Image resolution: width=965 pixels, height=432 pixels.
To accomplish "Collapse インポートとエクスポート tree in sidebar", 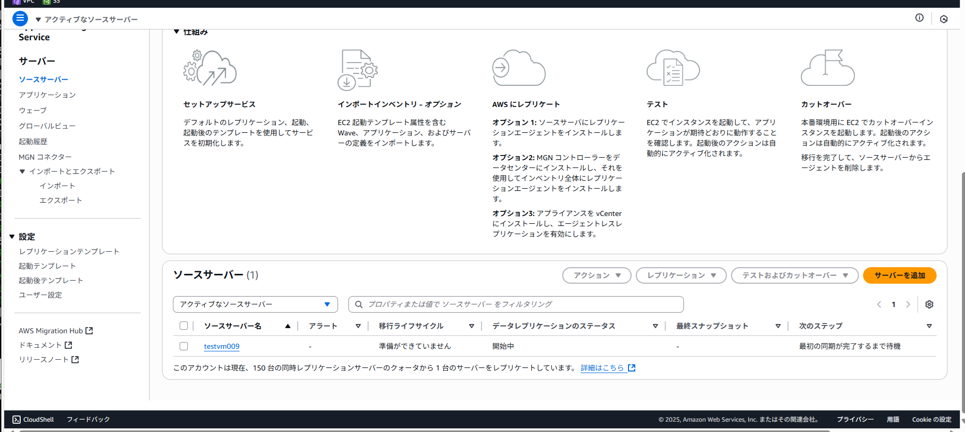I will click(x=22, y=172).
